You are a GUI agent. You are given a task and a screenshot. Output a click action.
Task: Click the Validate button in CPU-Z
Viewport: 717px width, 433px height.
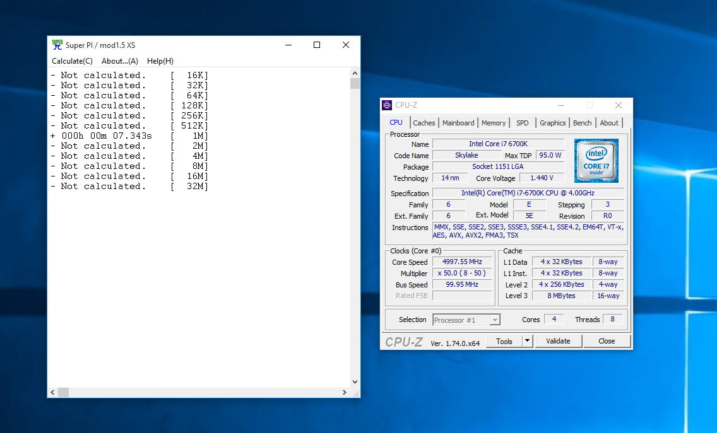(x=558, y=341)
